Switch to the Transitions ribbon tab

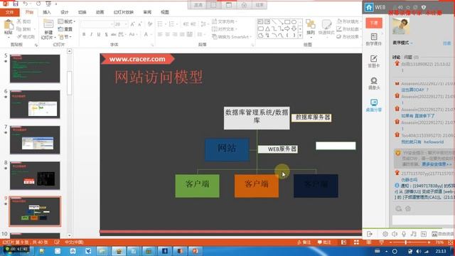pyautogui.click(x=82, y=12)
